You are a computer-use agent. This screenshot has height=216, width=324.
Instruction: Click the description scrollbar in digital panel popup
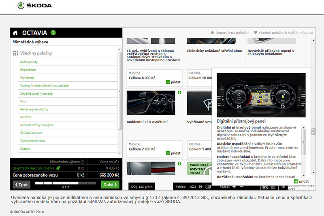(303, 142)
